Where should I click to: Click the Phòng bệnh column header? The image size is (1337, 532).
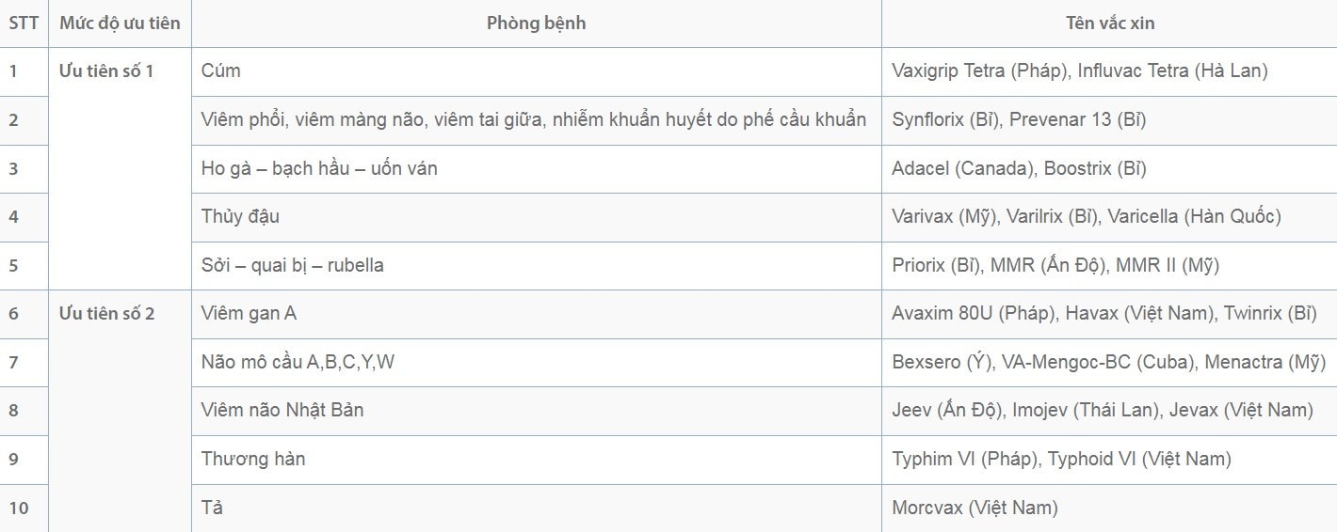537,23
